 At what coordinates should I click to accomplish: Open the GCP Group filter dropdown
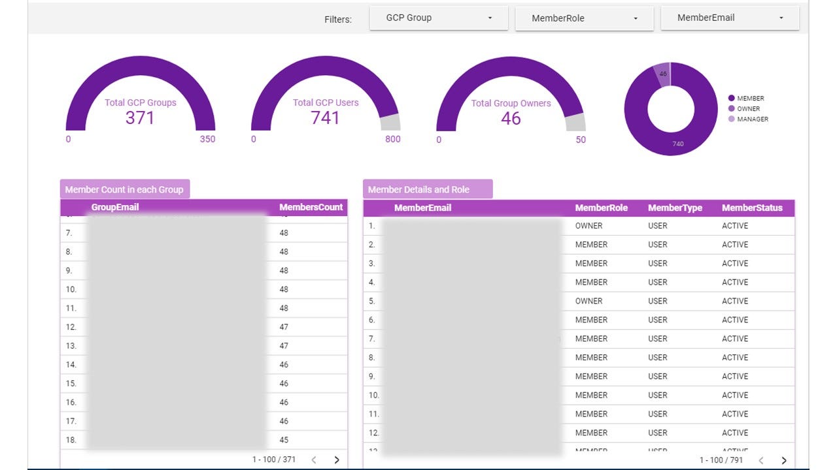coord(438,18)
